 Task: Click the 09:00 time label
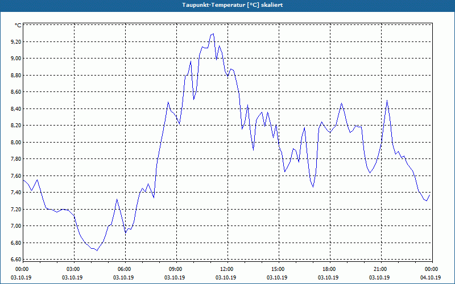click(x=176, y=269)
